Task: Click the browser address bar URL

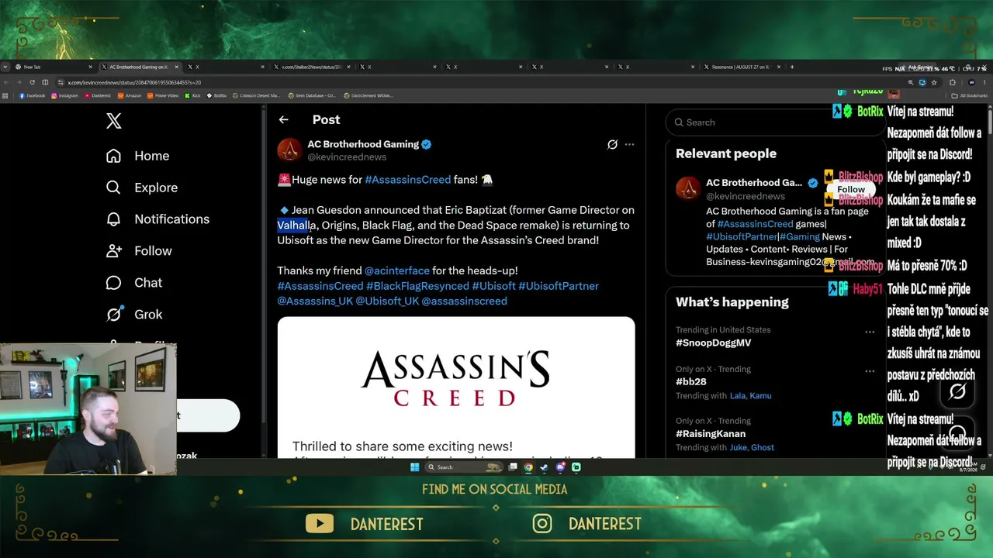Action: 134,82
